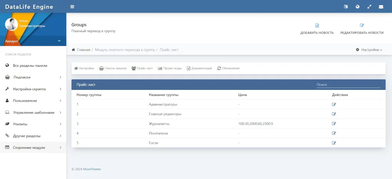This screenshot has width=392, height=179.
Task: Click the translate icon in the top bar
Action: click(x=346, y=7)
